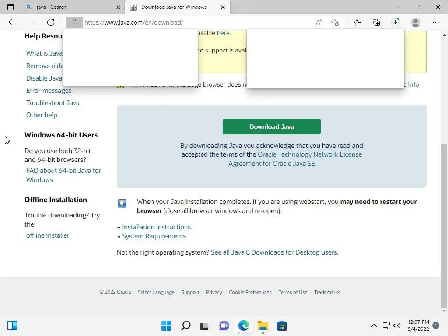This screenshot has height=336, width=448.
Task: Open the Chat app on taskbar
Action: pyautogui.click(x=224, y=325)
